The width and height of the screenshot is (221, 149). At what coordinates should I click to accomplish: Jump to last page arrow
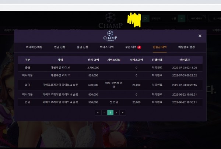(123, 113)
